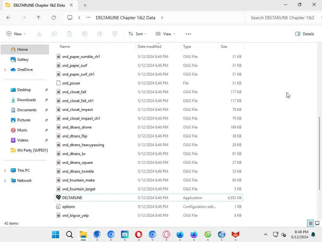Image resolution: width=322 pixels, height=242 pixels.
Task: Click the Opera browser taskbar icon
Action: coord(139,234)
